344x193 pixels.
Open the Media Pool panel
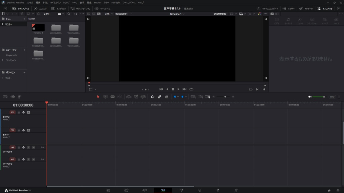(21, 8)
